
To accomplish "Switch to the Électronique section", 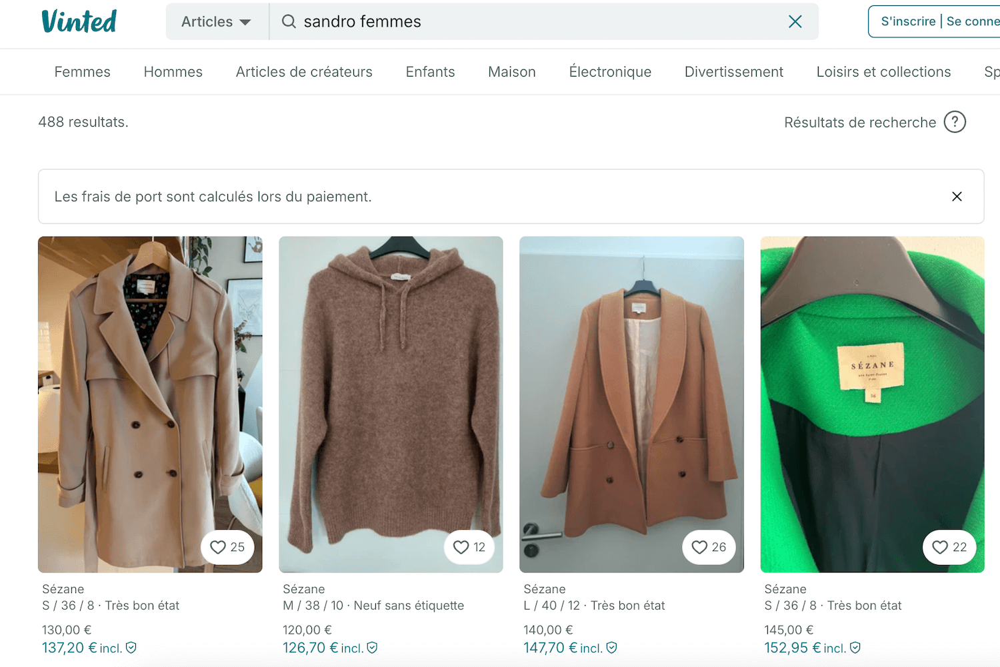I will point(610,71).
